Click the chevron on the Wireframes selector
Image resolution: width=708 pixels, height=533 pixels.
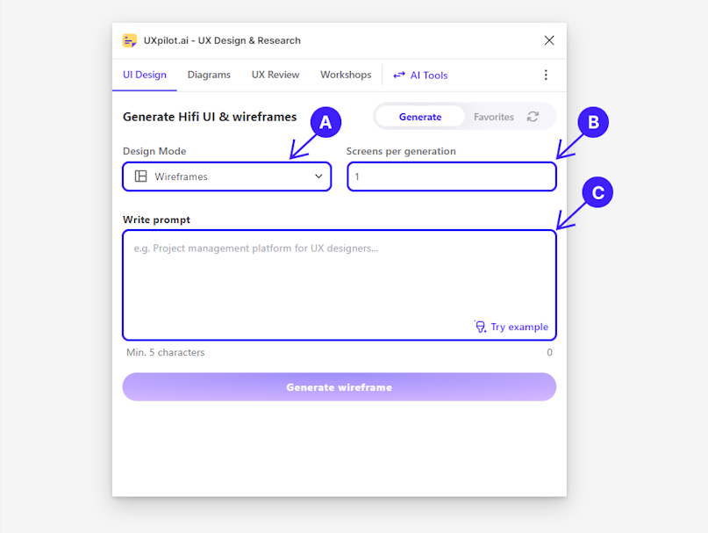(x=318, y=176)
